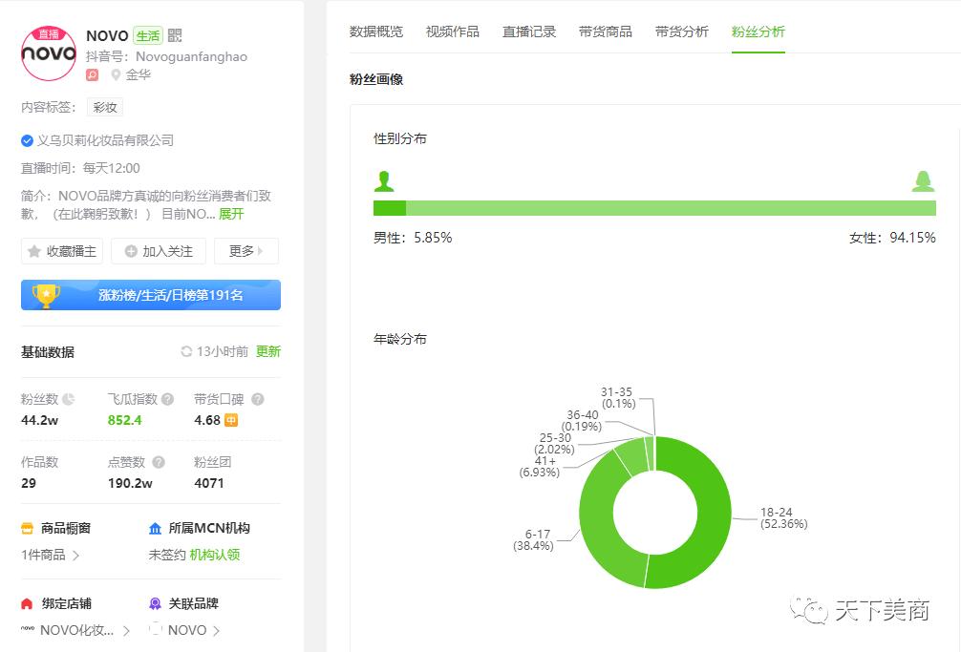
Task: Click the 机构认领 link
Action: point(215,555)
